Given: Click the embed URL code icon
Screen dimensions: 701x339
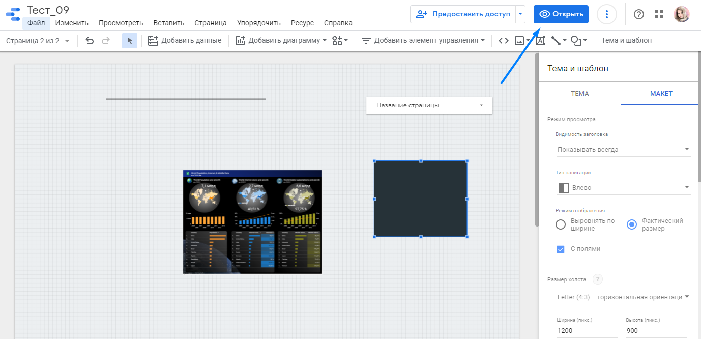Looking at the screenshot, I should [x=504, y=41].
